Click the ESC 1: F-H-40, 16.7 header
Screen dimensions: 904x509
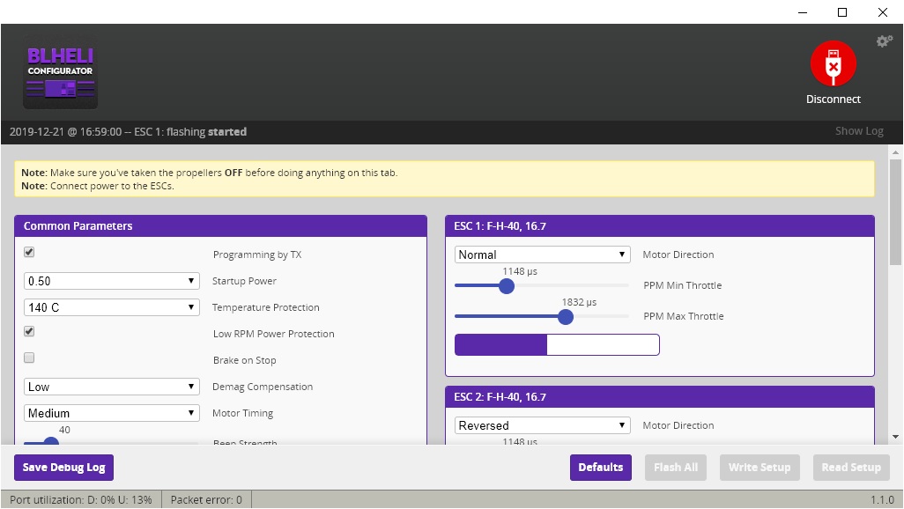pos(660,226)
